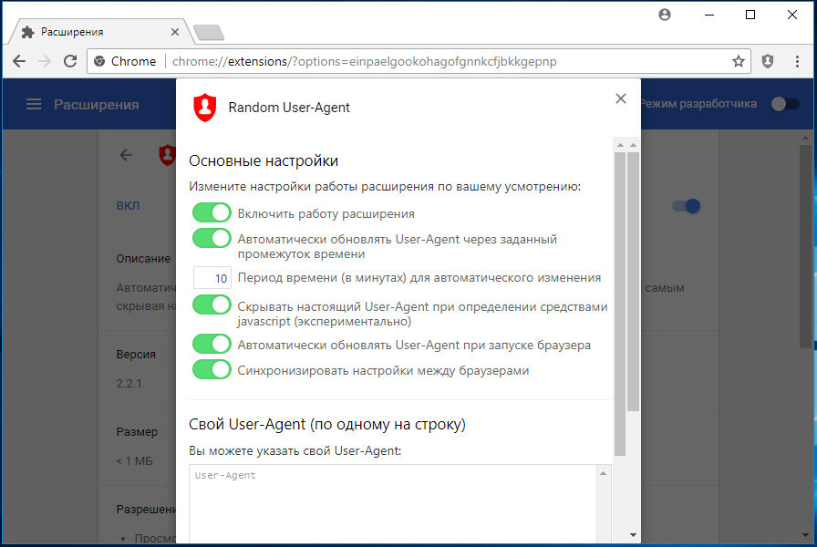The height and width of the screenshot is (547, 817).
Task: Click the Основные настройки heading
Action: (264, 161)
